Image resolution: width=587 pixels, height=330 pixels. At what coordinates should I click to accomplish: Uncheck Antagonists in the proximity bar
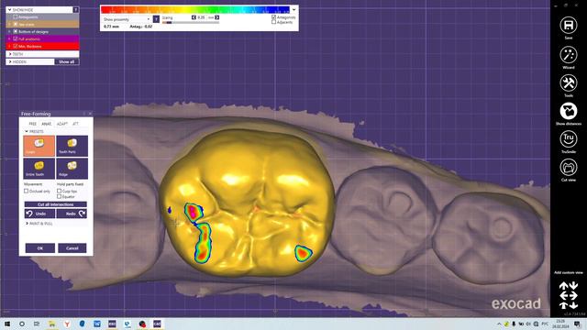coord(273,17)
